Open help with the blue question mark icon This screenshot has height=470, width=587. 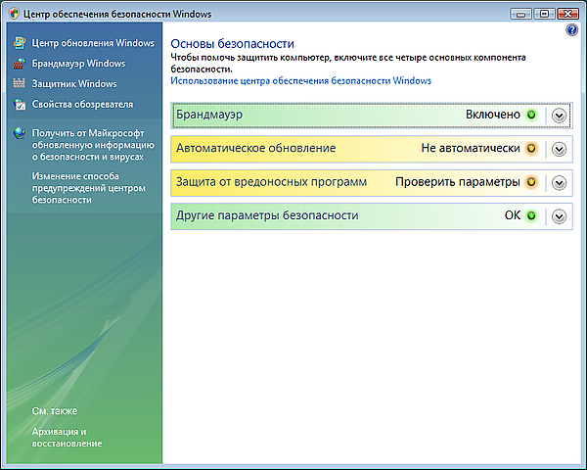(572, 30)
